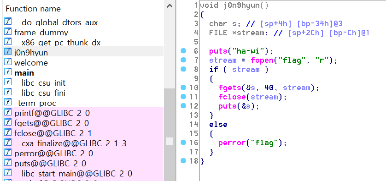This screenshot has height=181, width=386.
Task: Toggle breakpoint dot on line 10
Action: tap(183, 87)
